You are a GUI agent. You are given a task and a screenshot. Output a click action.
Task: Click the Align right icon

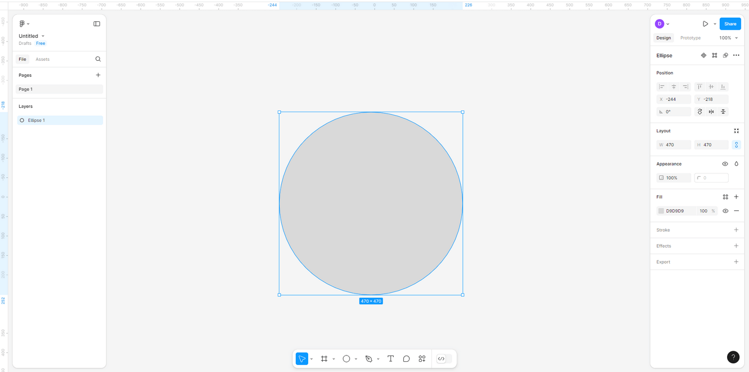685,86
